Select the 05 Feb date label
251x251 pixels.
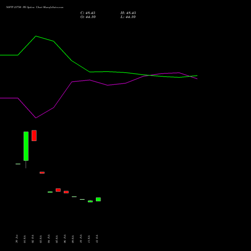[57, 239]
